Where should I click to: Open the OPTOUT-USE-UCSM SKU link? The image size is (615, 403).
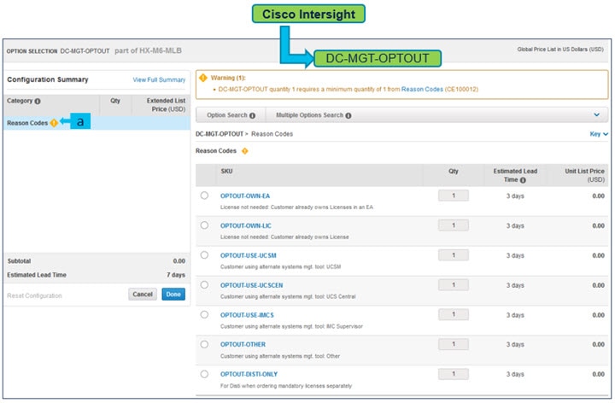249,255
